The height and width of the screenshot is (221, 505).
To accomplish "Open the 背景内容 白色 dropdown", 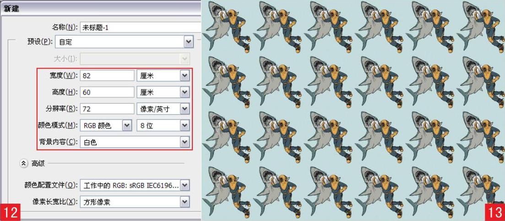I will [x=135, y=142].
